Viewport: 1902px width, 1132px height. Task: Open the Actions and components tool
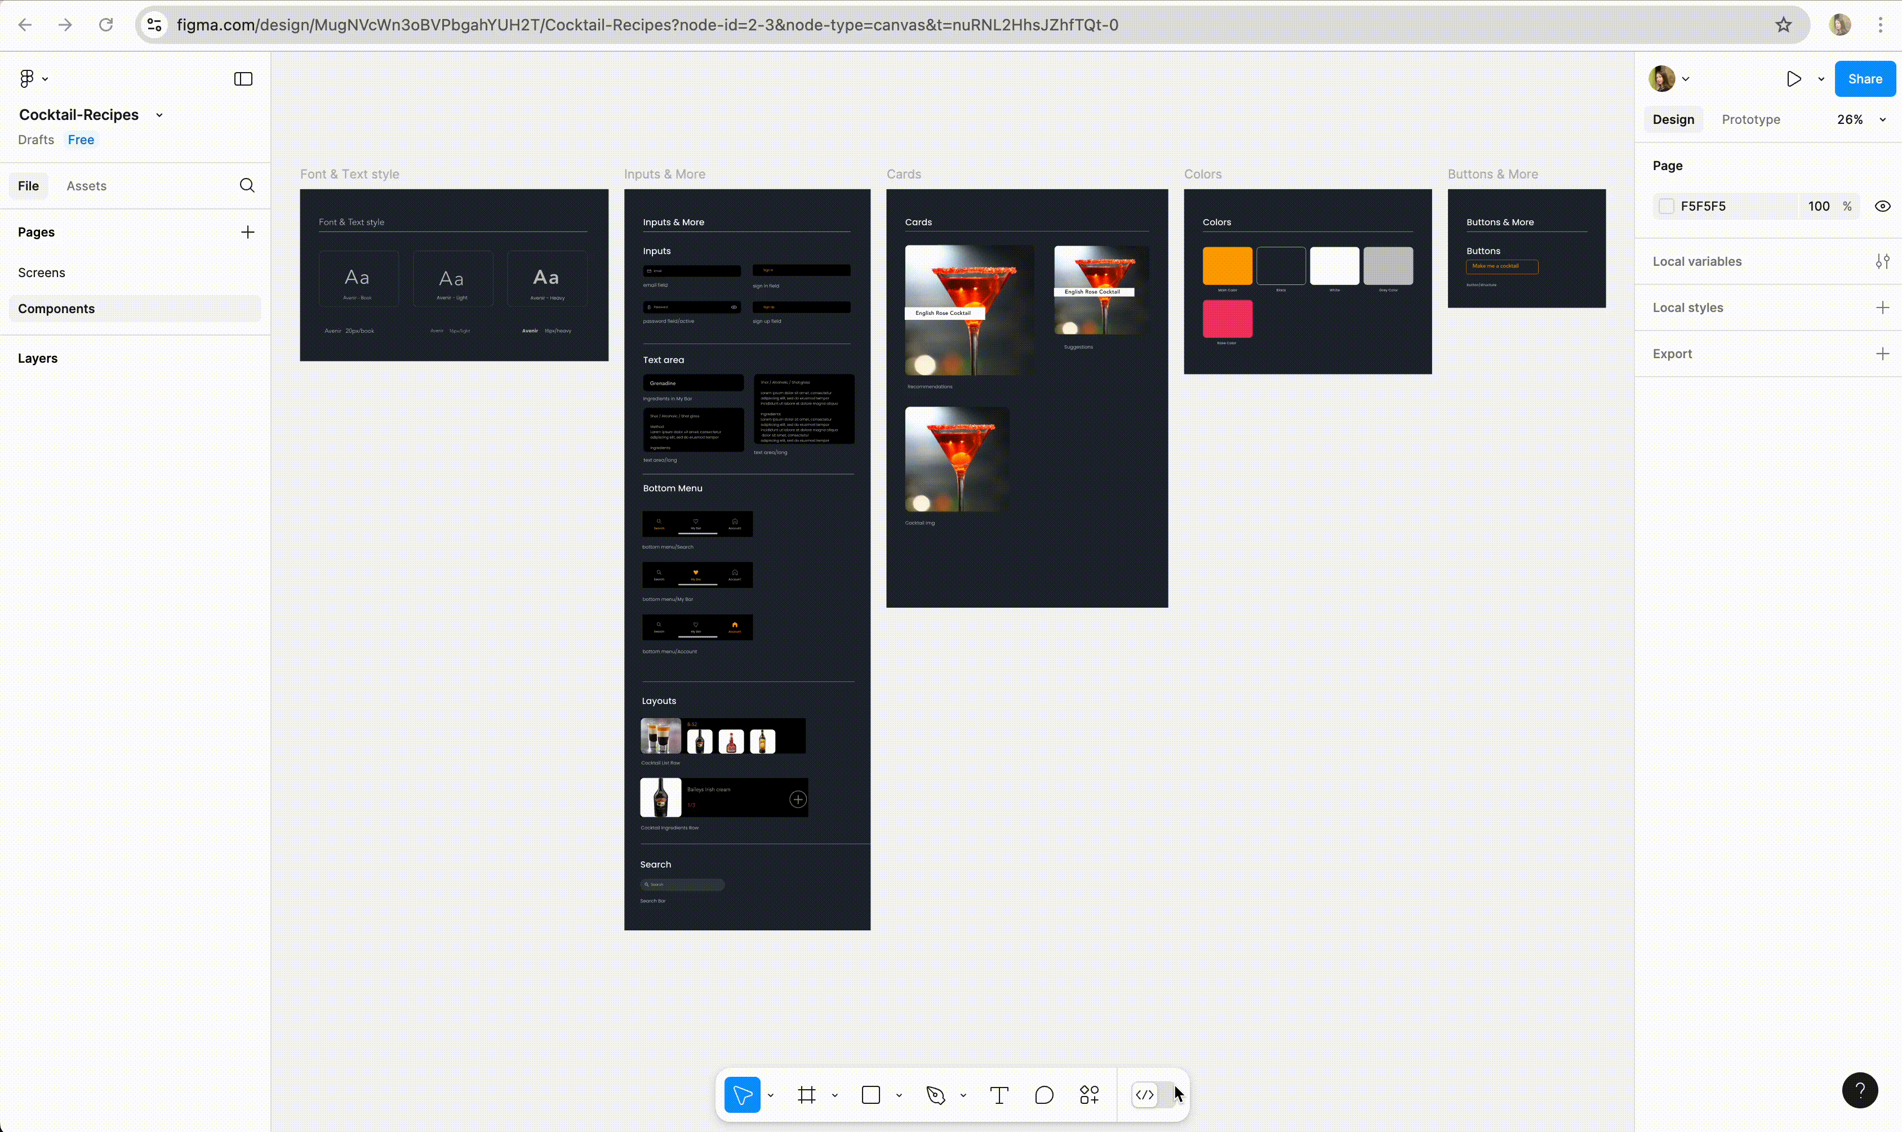[1088, 1095]
